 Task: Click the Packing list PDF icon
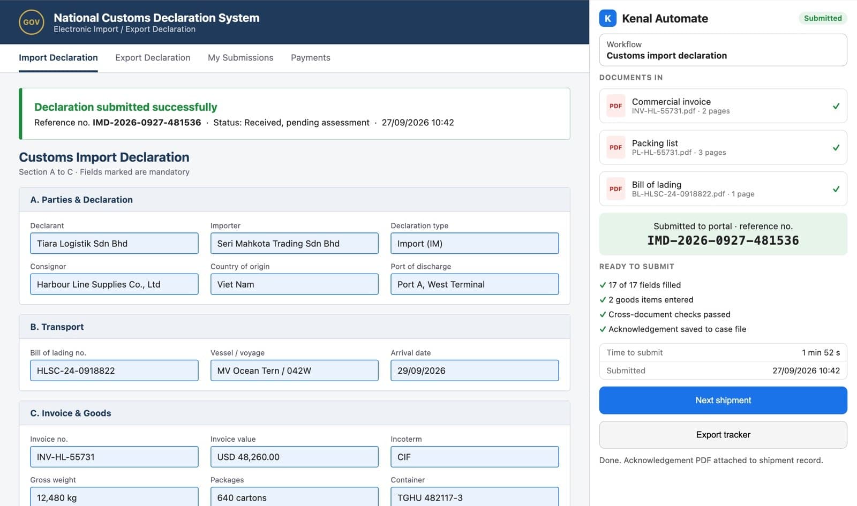tap(615, 147)
